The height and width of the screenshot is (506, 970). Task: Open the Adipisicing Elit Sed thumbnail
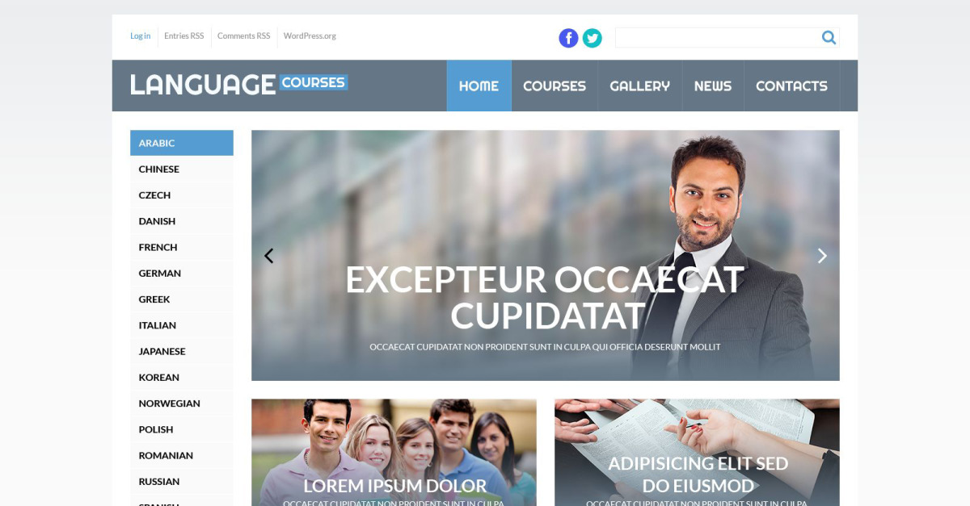pyautogui.click(x=697, y=452)
